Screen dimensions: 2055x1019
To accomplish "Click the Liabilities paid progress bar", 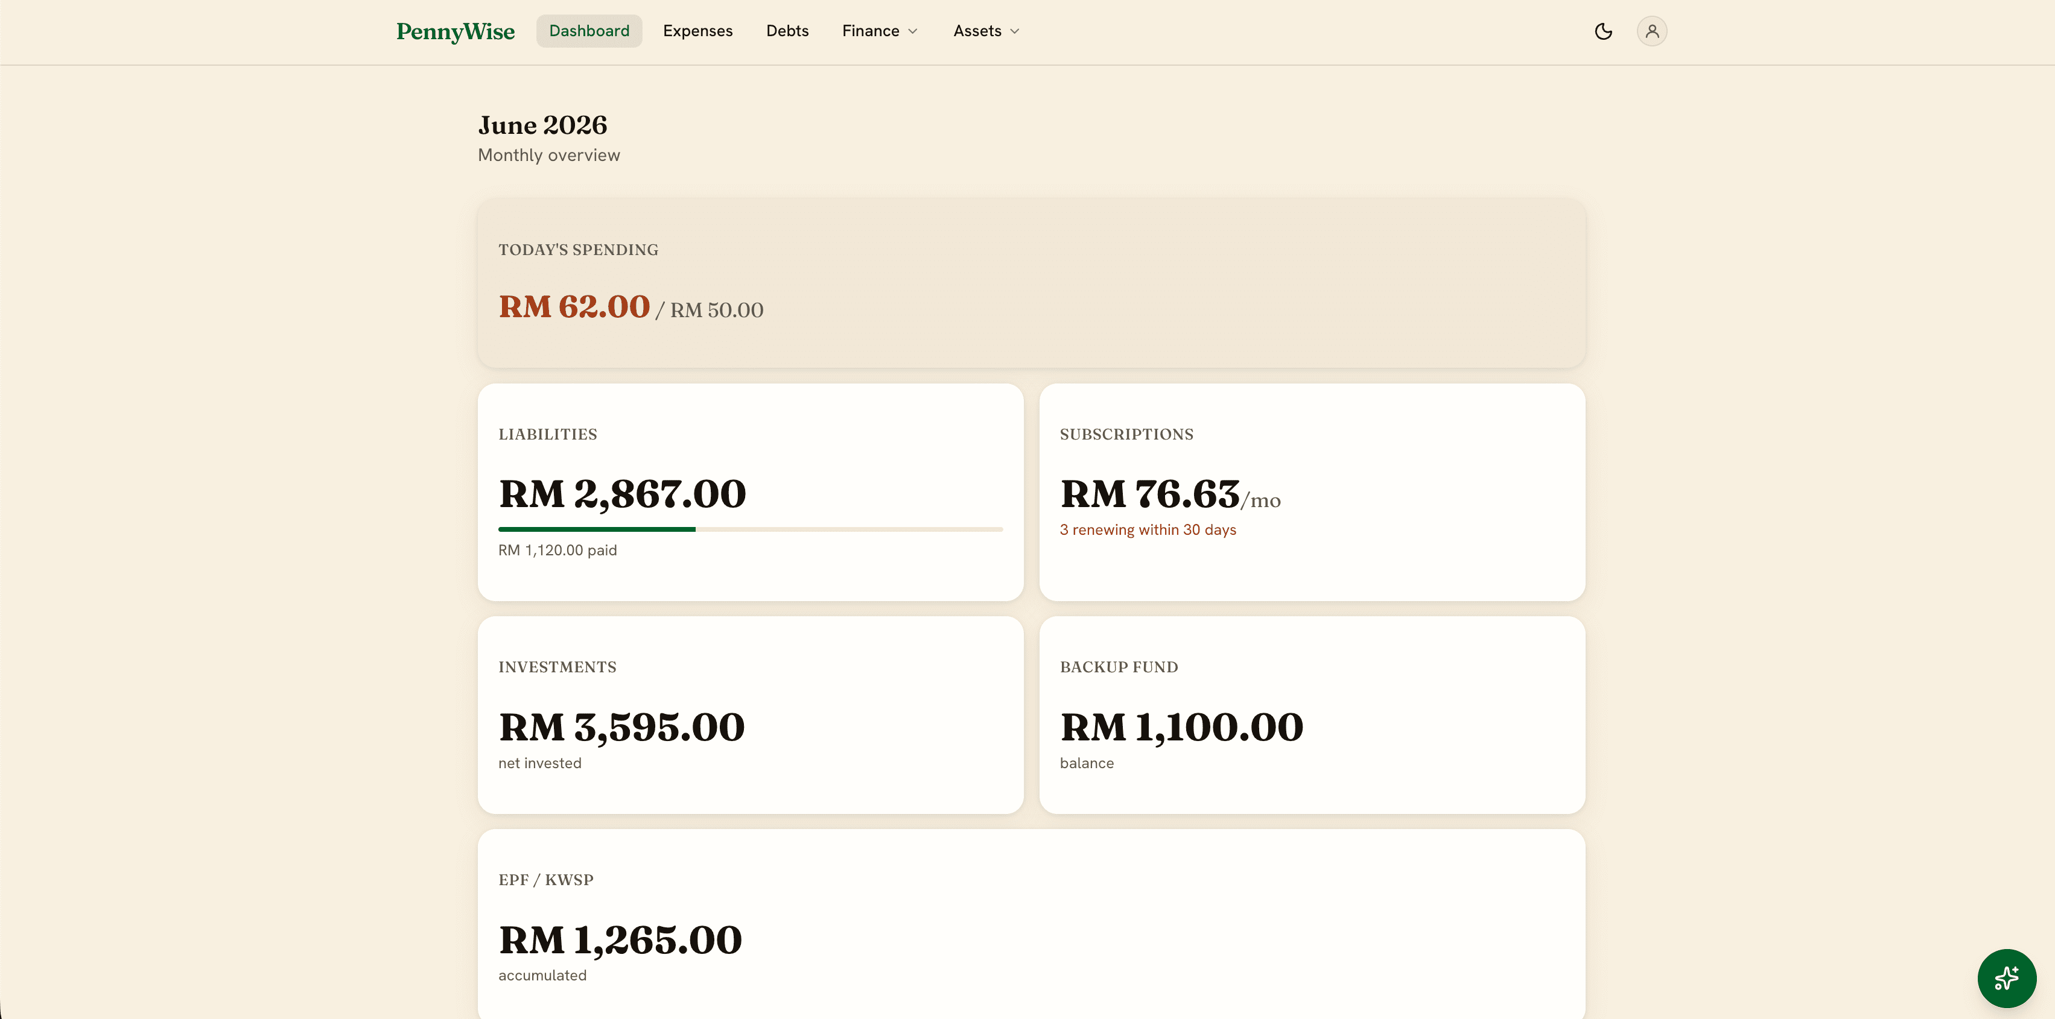I will pyautogui.click(x=750, y=529).
